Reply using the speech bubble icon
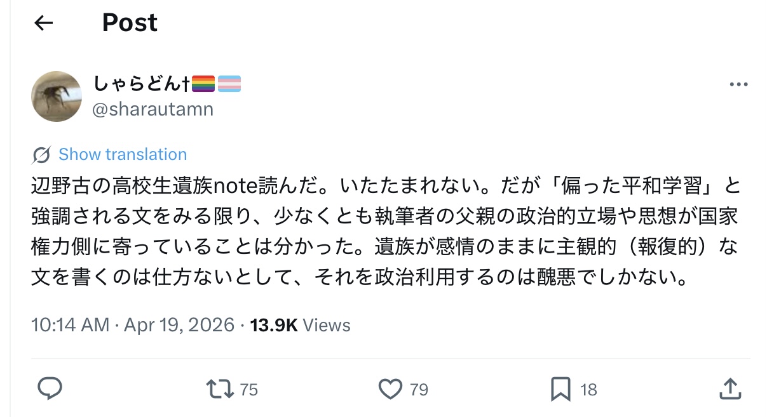Viewport: 767px width, 417px height. [x=50, y=388]
